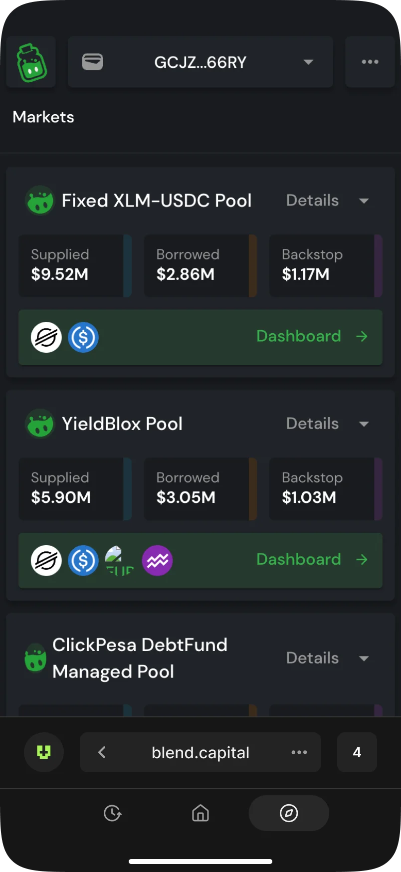Click the USDC token icon in Fixed XLM-USDC Pool

click(x=83, y=337)
